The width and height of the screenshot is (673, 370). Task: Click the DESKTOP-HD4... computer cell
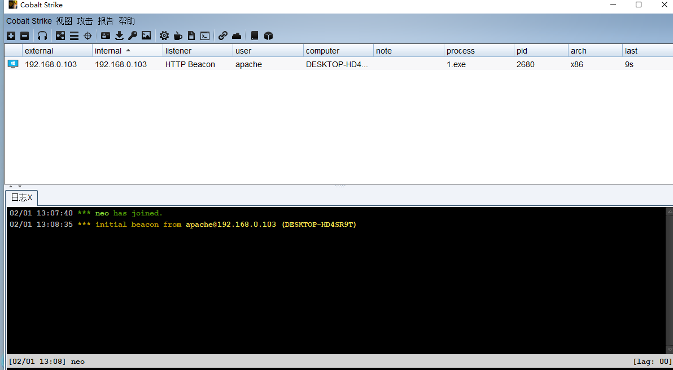(337, 64)
